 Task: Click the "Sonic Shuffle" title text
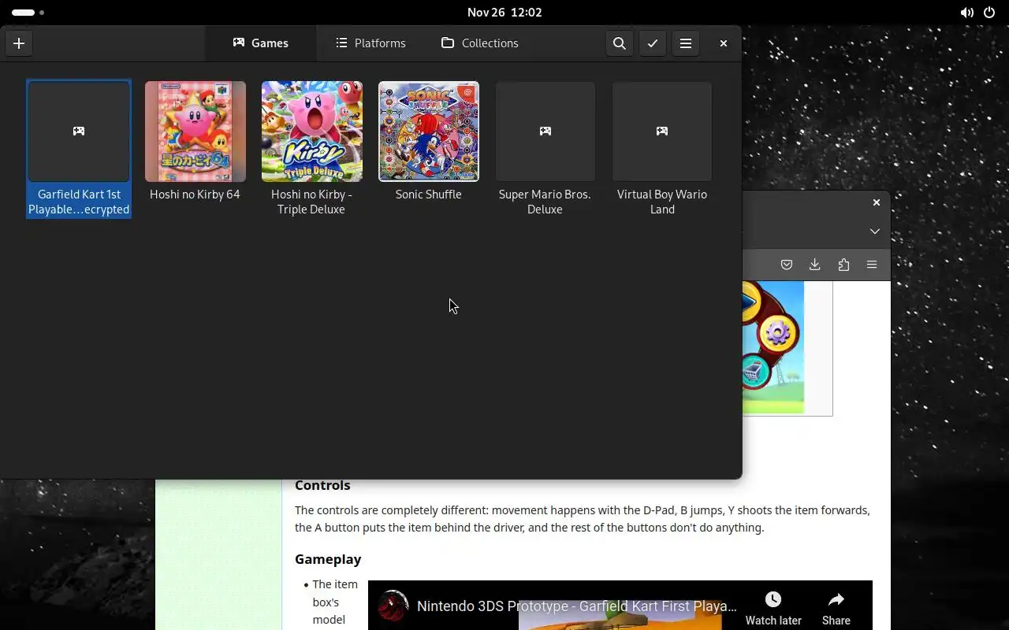coord(429,195)
